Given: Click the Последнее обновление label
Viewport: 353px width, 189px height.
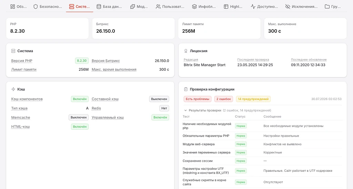Looking at the screenshot, I should [x=309, y=60].
